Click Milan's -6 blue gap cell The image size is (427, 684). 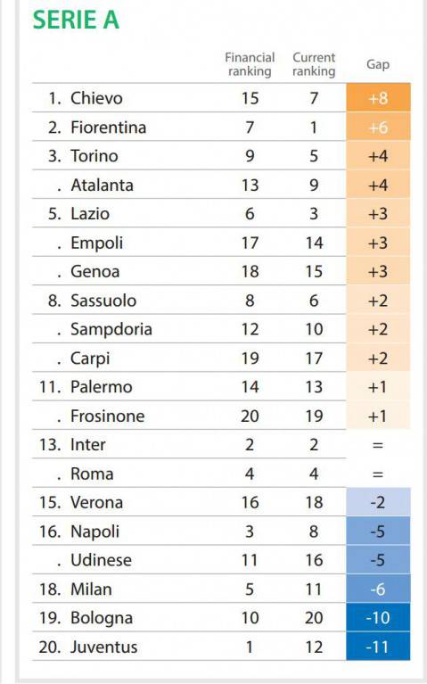[378, 589]
